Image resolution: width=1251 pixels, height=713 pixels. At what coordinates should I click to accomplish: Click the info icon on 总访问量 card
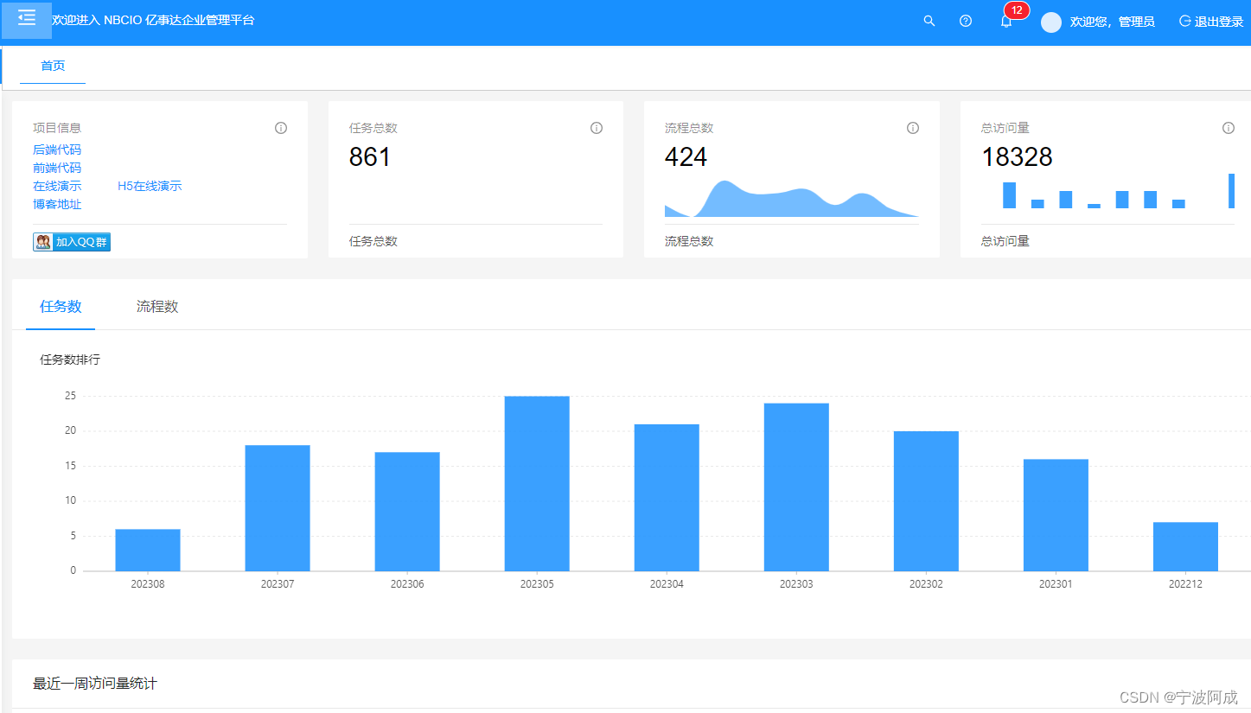(1229, 128)
